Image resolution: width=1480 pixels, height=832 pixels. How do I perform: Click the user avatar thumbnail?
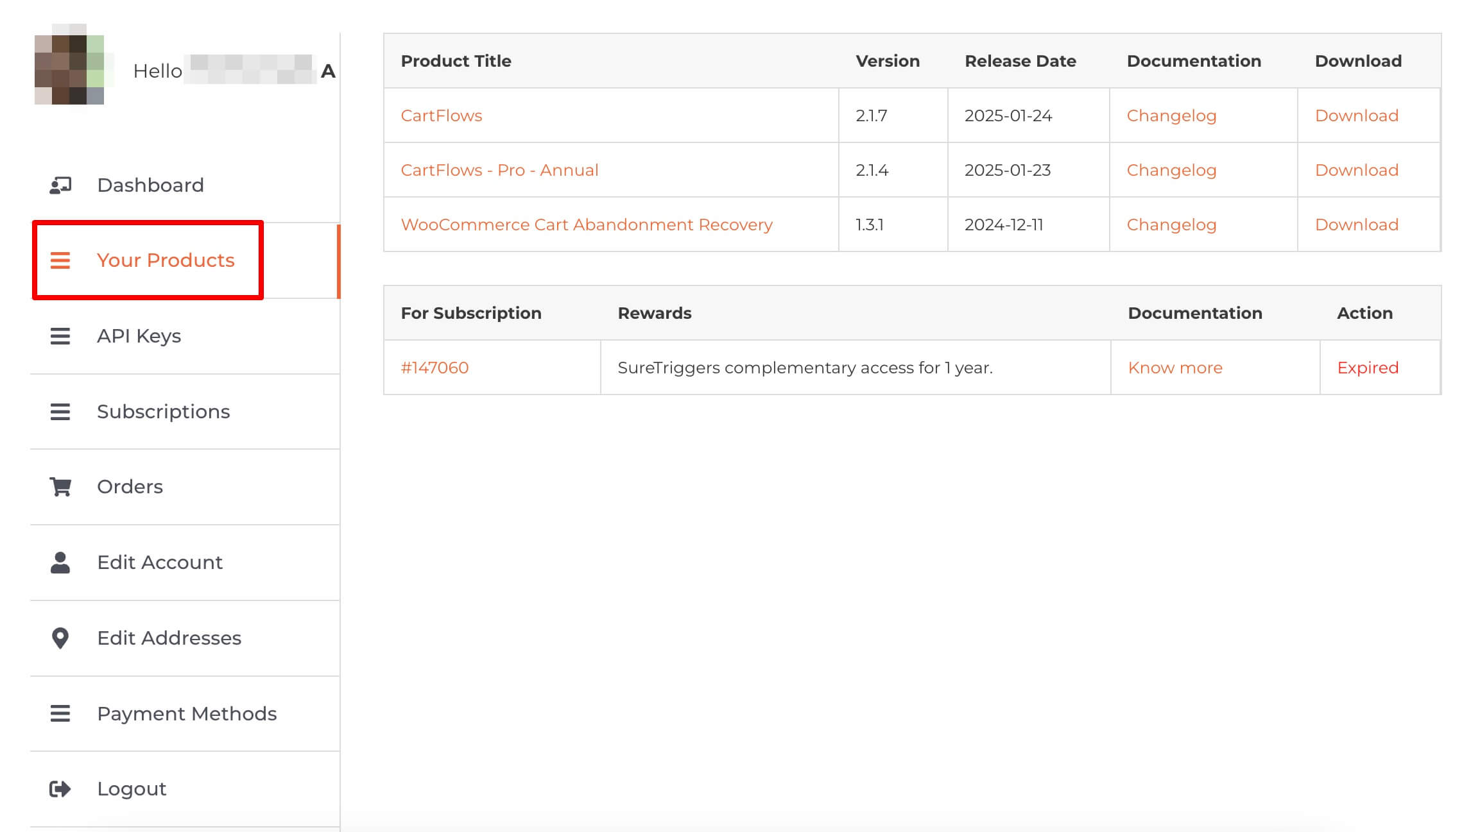[69, 65]
